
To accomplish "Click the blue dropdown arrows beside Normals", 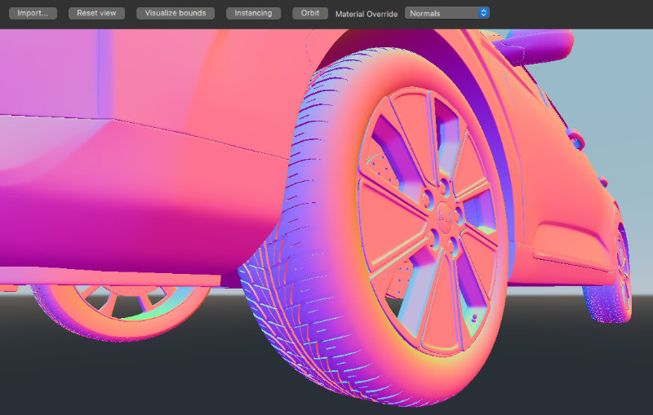I will [x=483, y=13].
